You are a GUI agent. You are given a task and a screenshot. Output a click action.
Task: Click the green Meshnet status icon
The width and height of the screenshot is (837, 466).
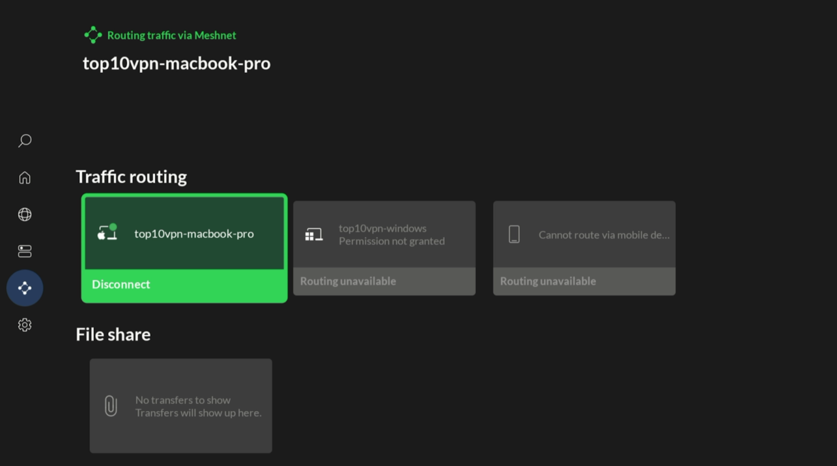(x=93, y=35)
